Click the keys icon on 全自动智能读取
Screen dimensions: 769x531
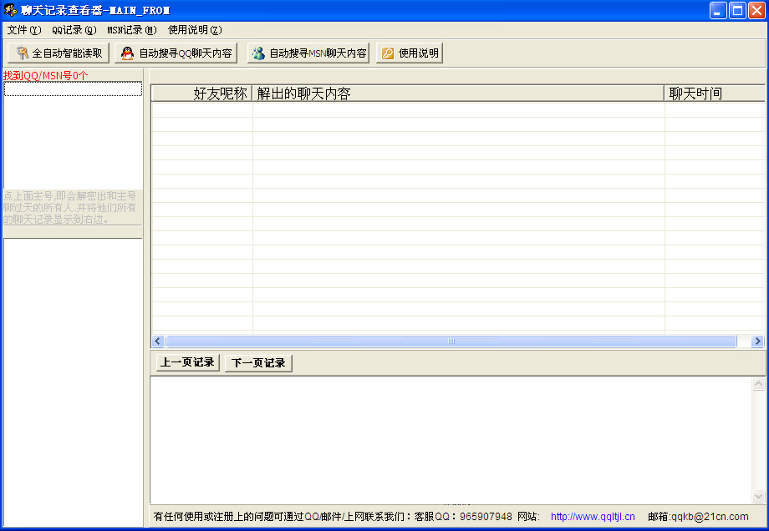[x=22, y=53]
